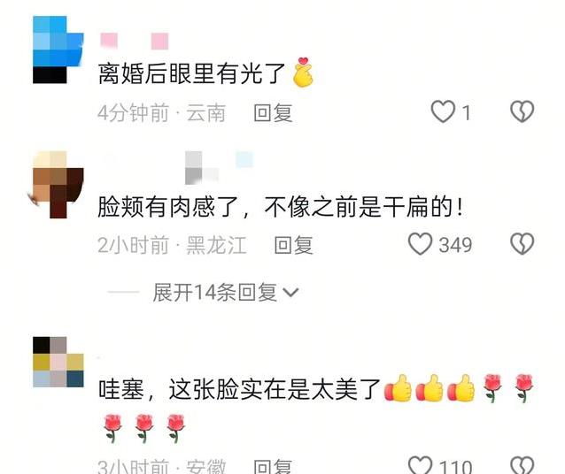Click the chevron next to 展开14条回复

click(290, 293)
